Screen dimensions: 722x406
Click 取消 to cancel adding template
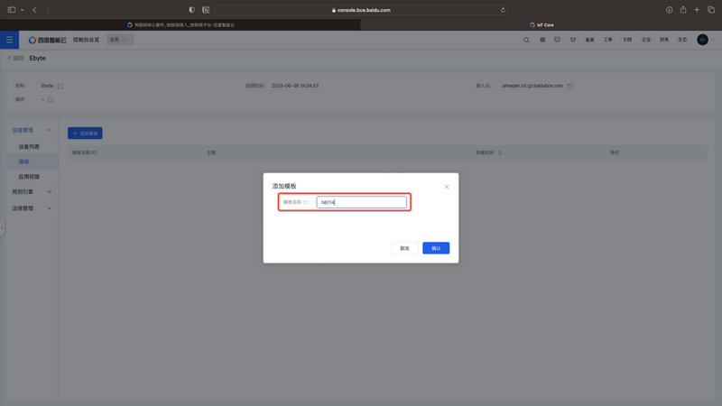click(404, 248)
